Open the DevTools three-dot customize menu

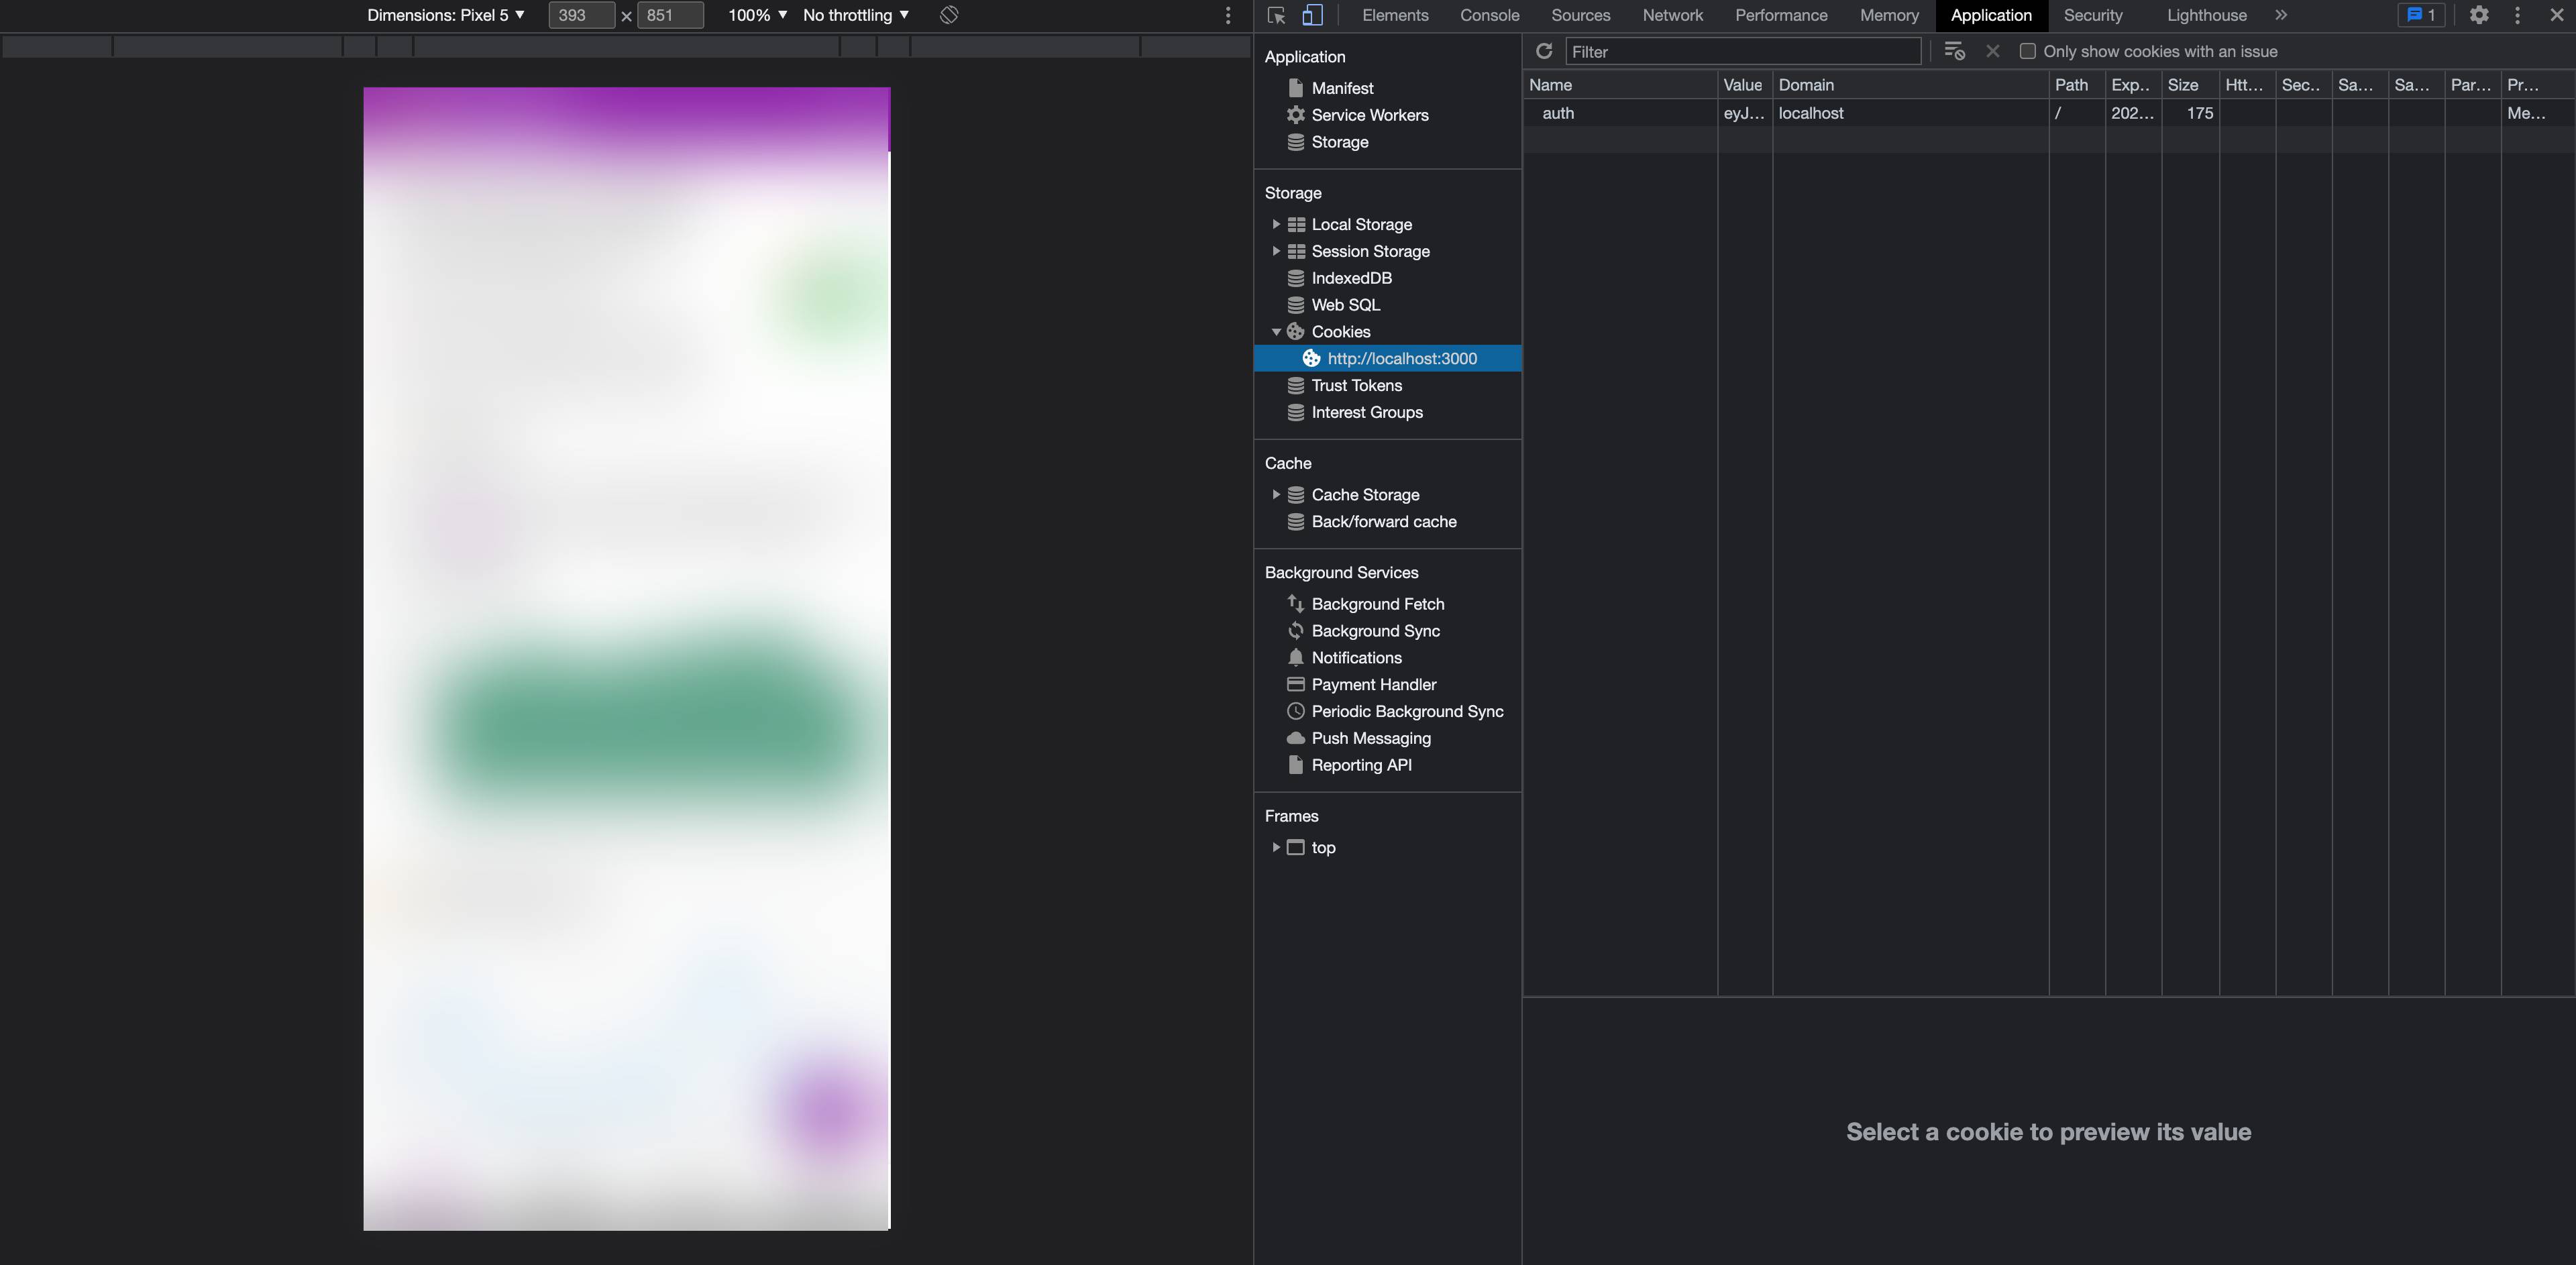[2517, 15]
